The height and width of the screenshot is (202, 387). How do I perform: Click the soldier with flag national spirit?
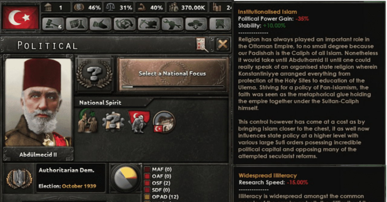click(138, 122)
